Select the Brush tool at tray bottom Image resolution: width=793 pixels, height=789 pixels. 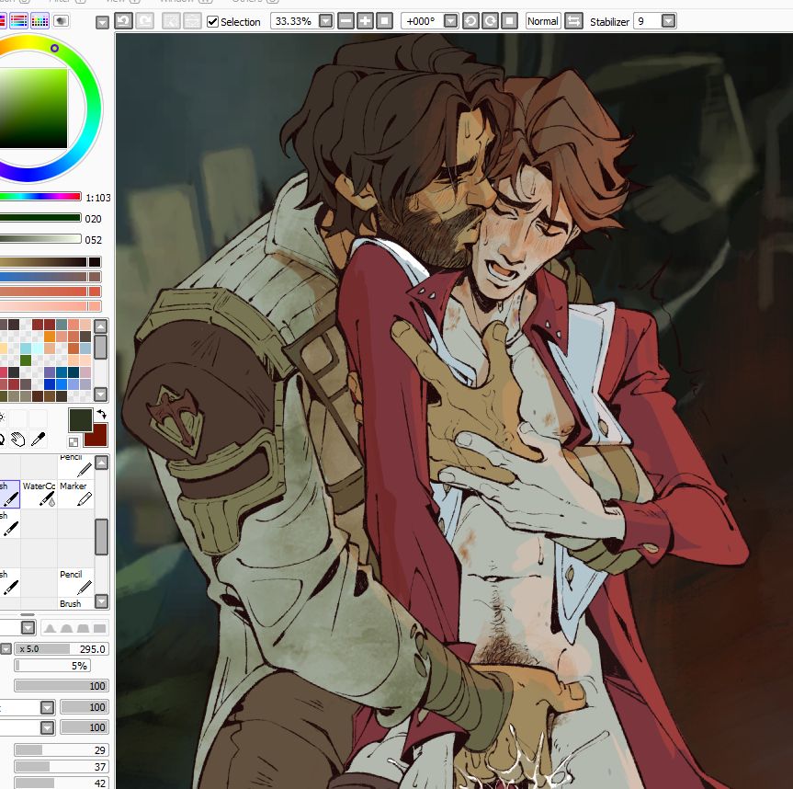tap(76, 603)
